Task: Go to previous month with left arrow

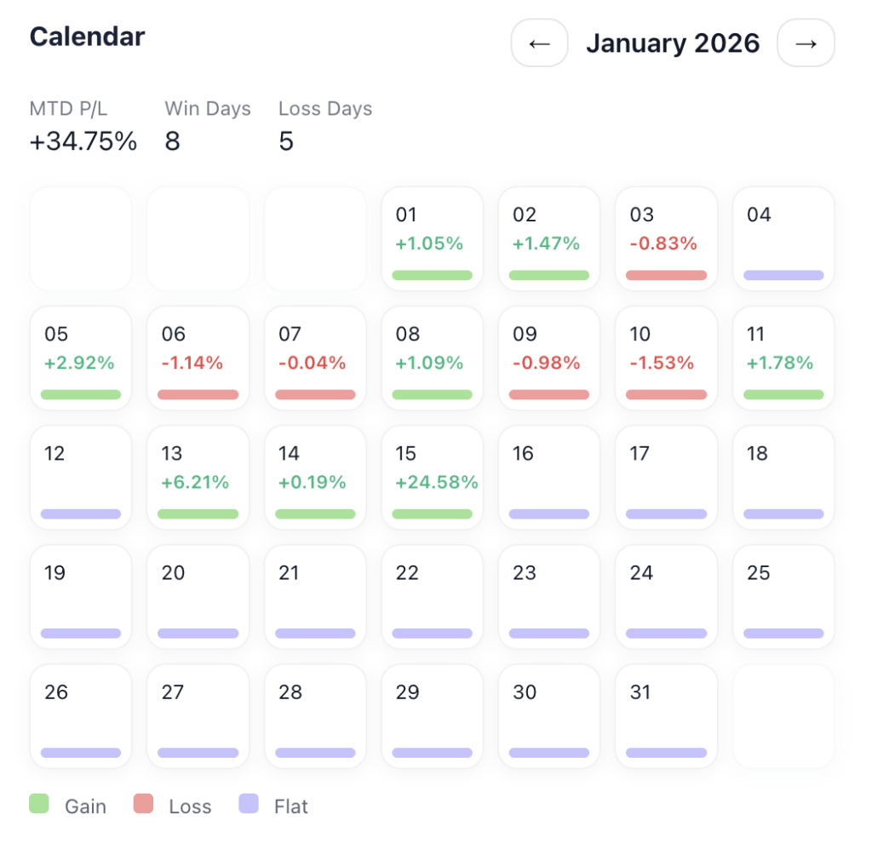Action: [539, 43]
